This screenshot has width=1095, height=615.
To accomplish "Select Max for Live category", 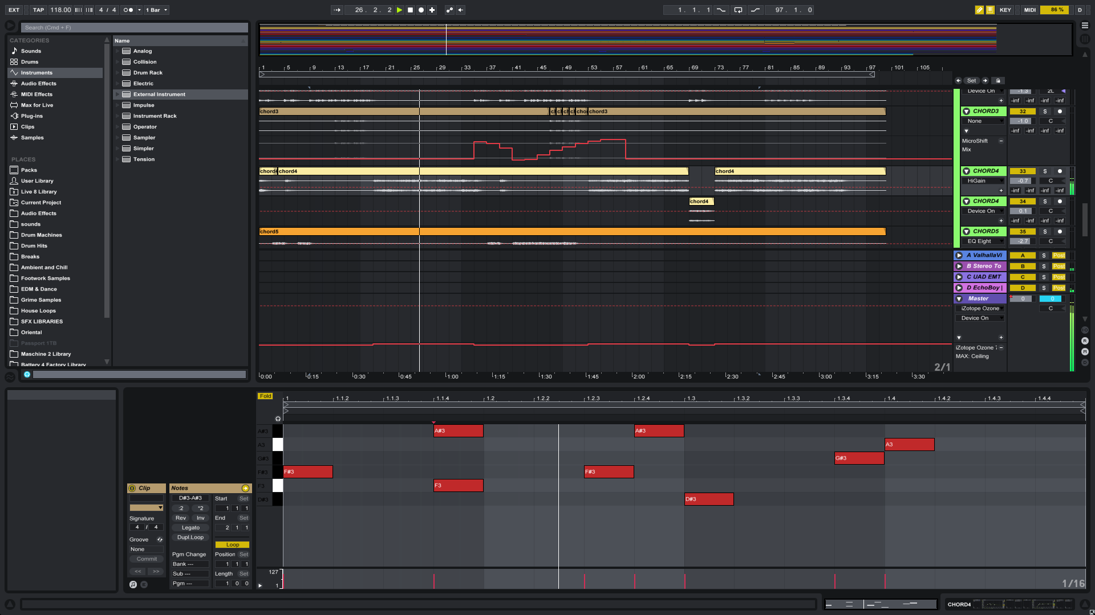I will pos(36,105).
